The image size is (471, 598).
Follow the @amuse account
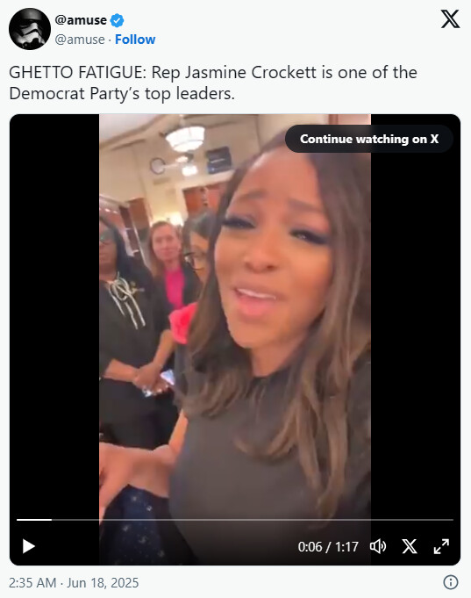coord(135,40)
